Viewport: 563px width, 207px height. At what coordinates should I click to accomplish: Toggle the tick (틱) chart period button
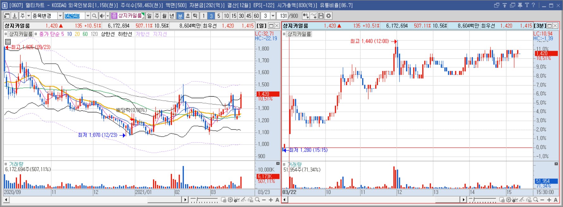pos(195,16)
